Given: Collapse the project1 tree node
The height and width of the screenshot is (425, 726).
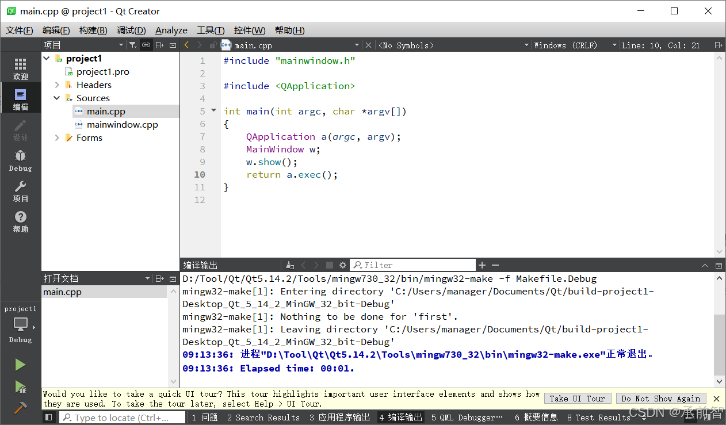Looking at the screenshot, I should [x=47, y=59].
